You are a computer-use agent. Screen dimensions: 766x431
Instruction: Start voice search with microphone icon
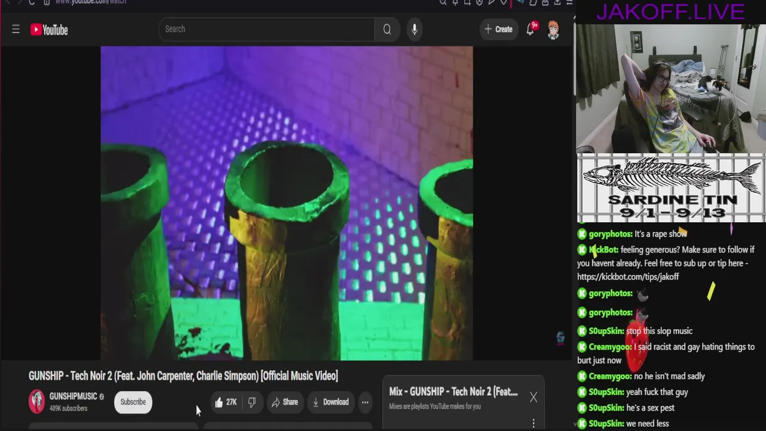coord(414,29)
